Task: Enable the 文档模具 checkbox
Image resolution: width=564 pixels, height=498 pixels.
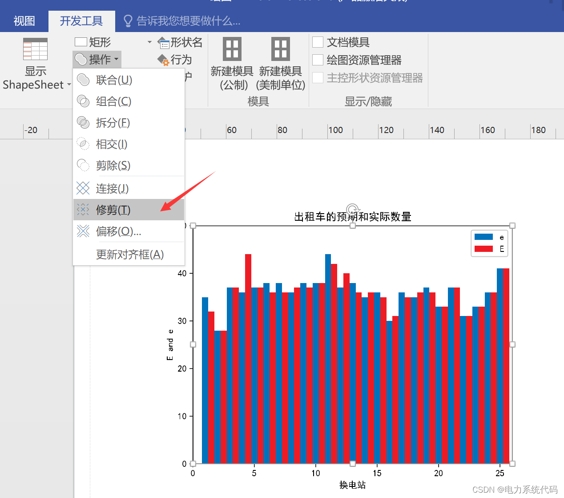Action: click(318, 41)
